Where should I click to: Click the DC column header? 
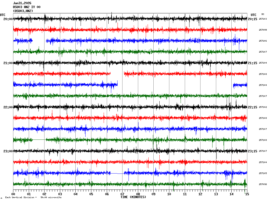(x=263, y=14)
